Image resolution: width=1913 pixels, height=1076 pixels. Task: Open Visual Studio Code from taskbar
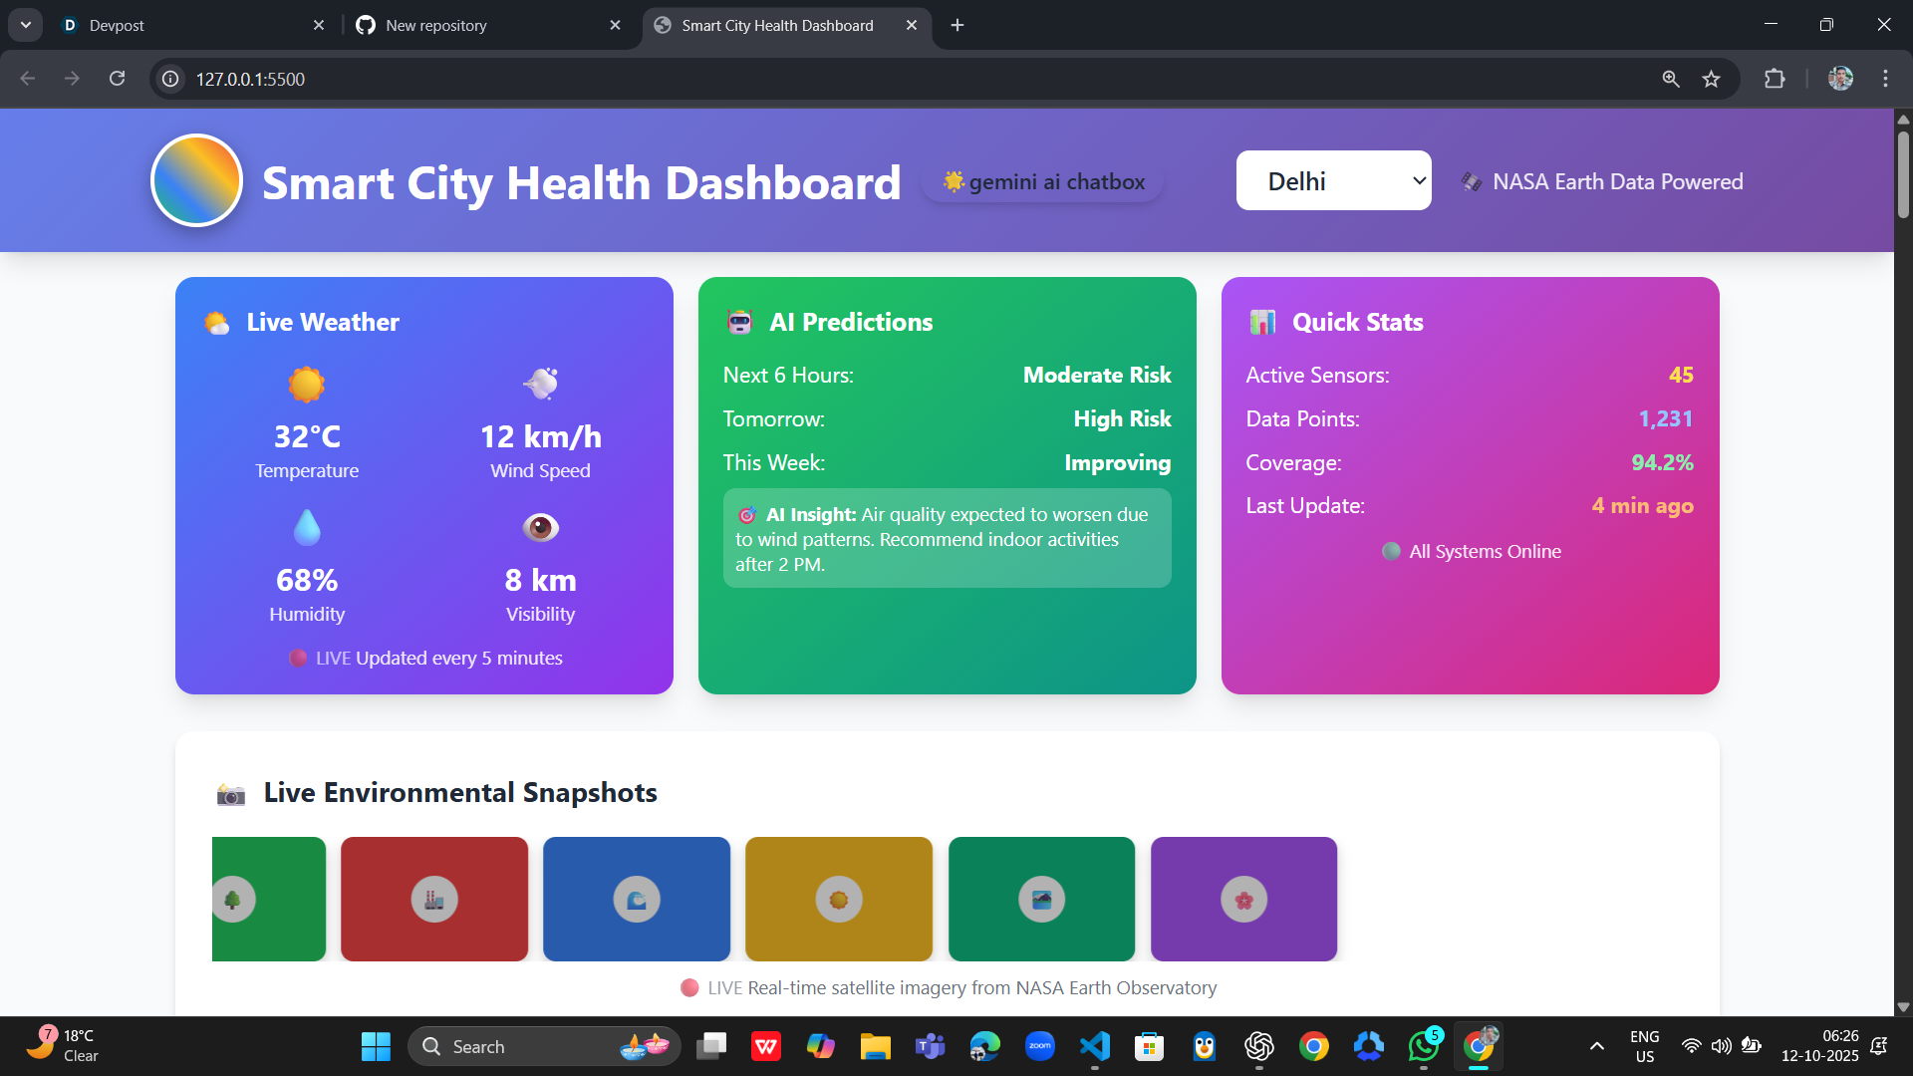[1094, 1046]
